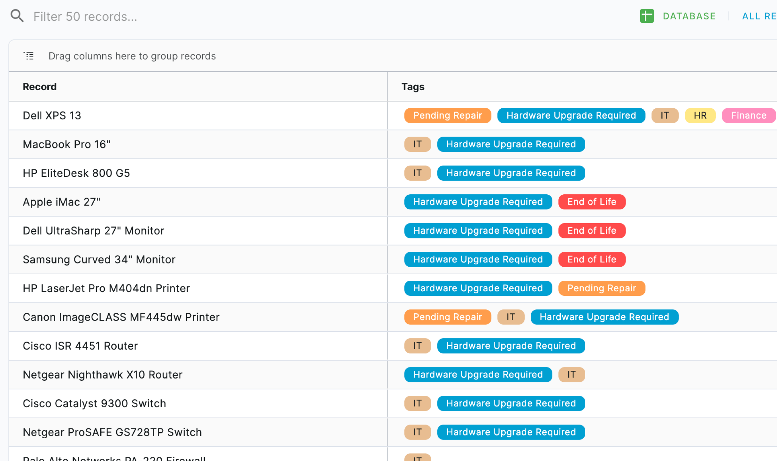
Task: Click the group records list icon
Action: pos(29,56)
